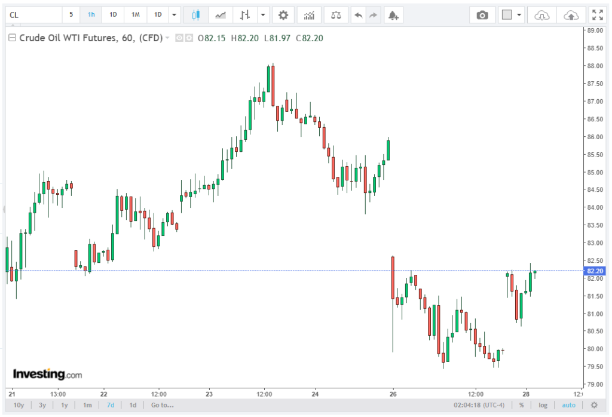Collapse the Crude Oil WTI Futures legend
This screenshot has width=612, height=417.
point(12,38)
